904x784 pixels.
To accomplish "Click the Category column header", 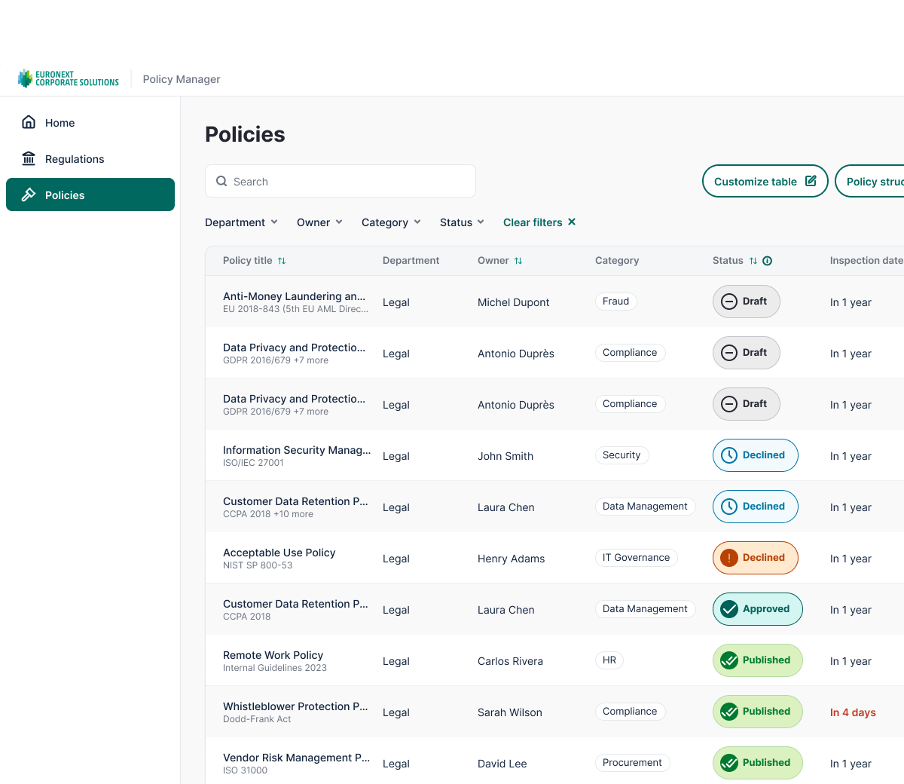I will point(617,260).
